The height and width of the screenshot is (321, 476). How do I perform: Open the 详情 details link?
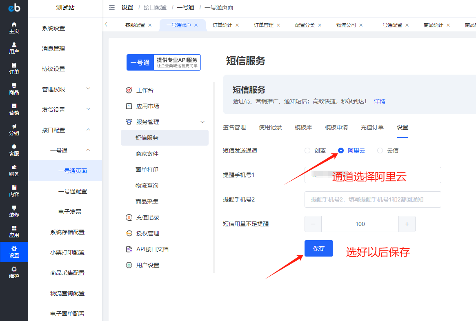[379, 101]
